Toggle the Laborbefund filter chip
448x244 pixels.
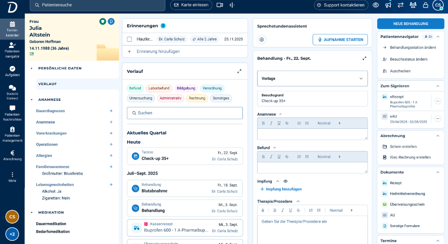coord(159,88)
